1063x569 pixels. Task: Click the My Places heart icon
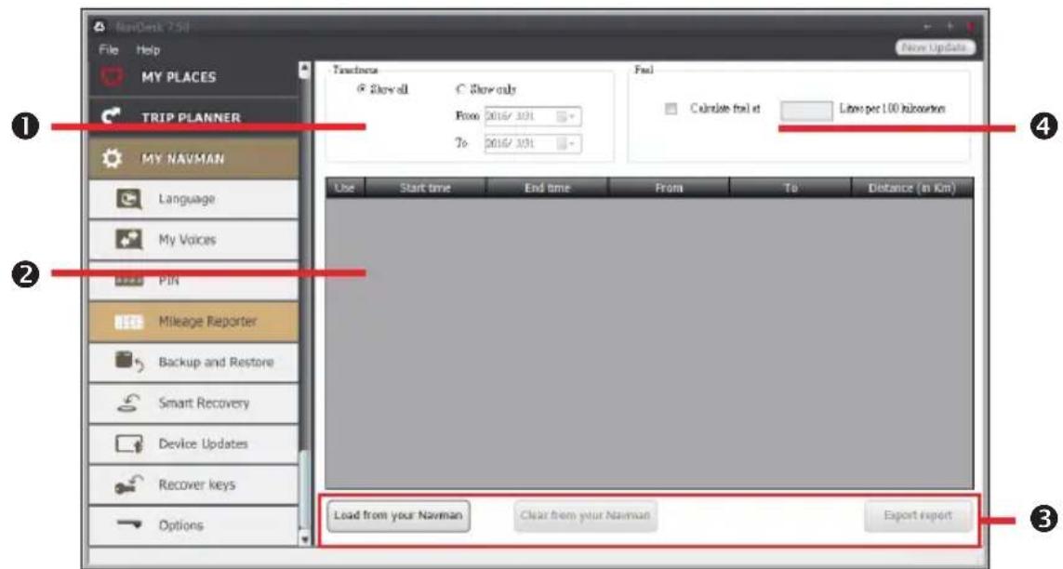[113, 76]
